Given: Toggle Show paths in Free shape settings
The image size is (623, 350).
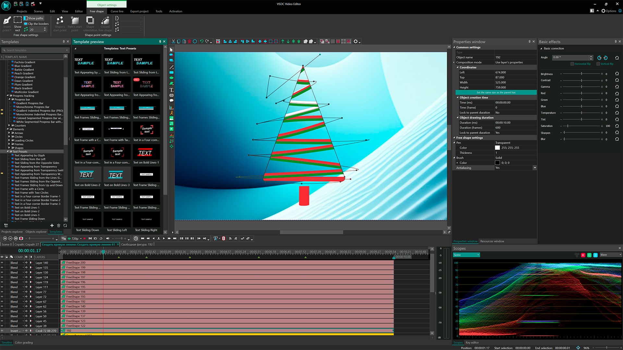Looking at the screenshot, I should (x=33, y=18).
